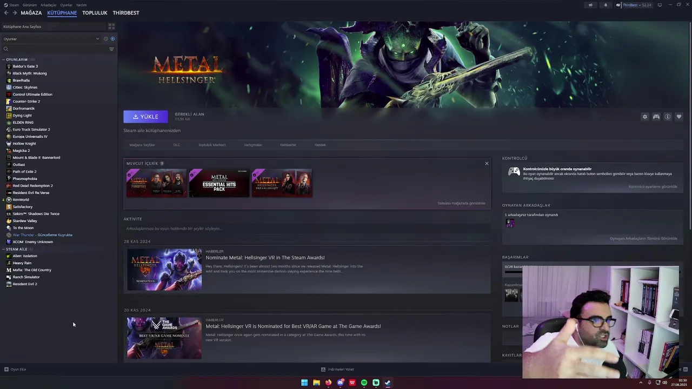This screenshot has width=692, height=389.
Task: Open game settings gear for Metal Hellsinger
Action: pos(644,117)
